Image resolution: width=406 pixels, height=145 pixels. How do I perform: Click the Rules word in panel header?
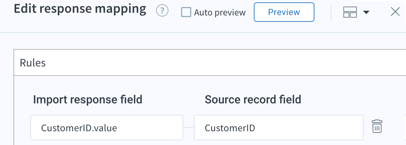(x=33, y=63)
